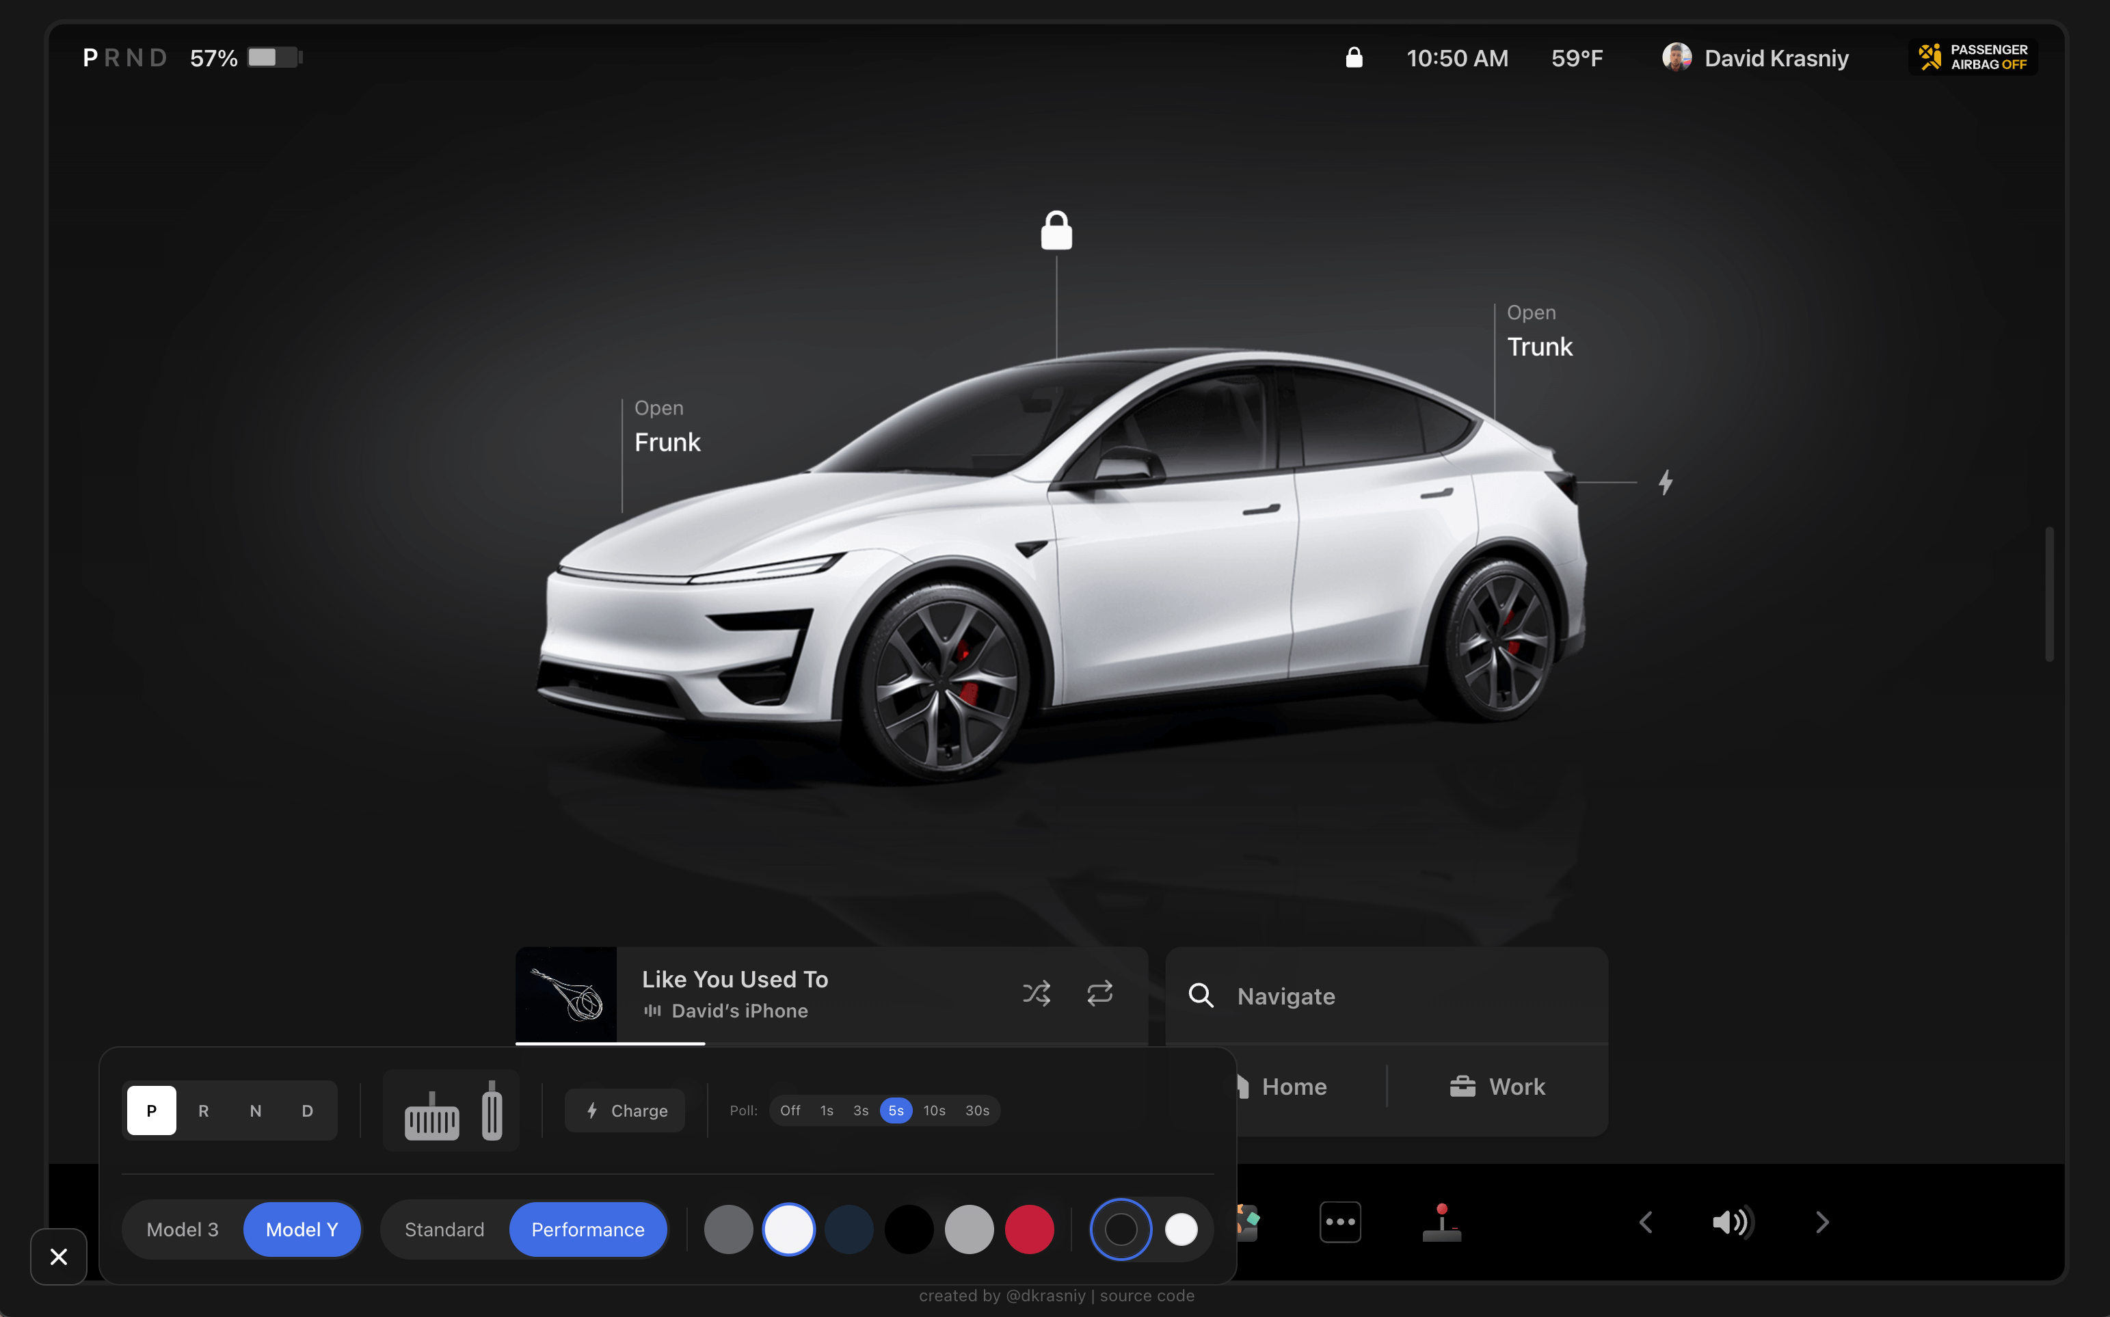This screenshot has height=1317, width=2110.
Task: Click the lock icon above the car
Action: click(x=1056, y=230)
